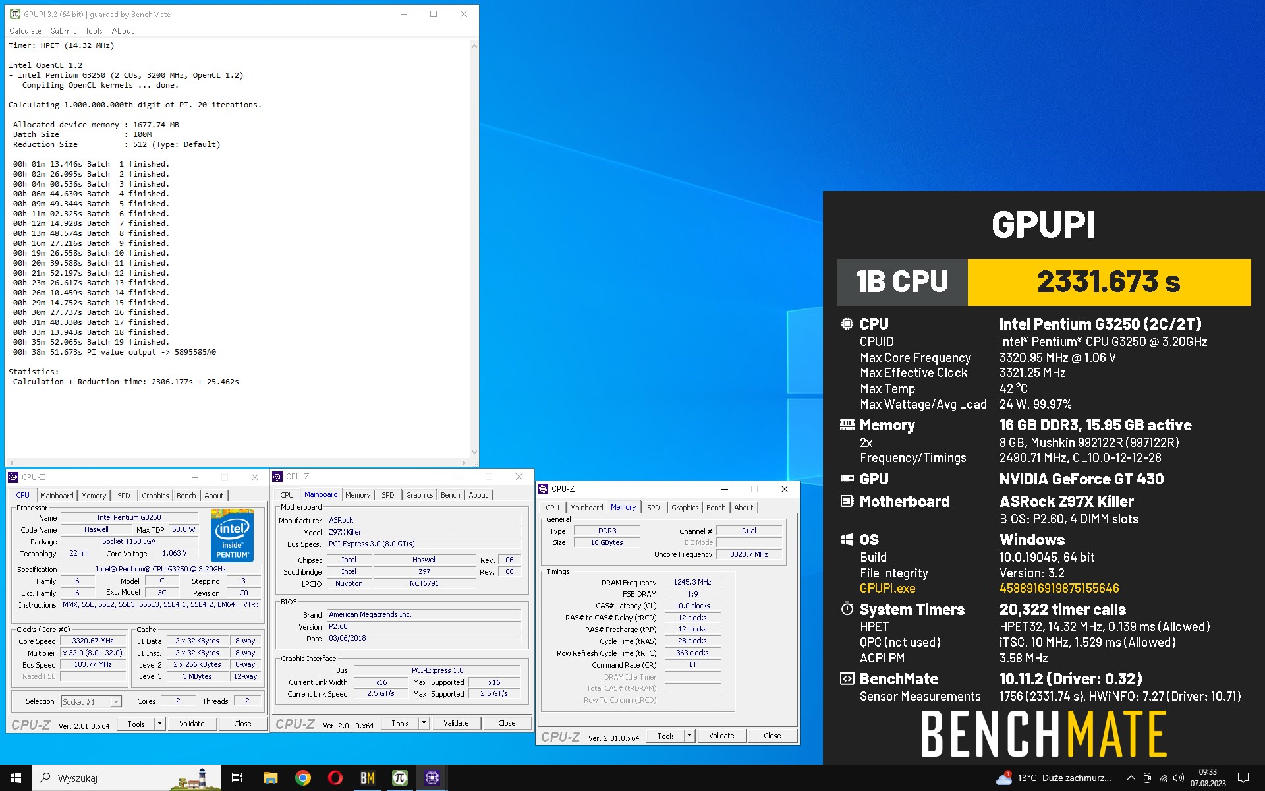Open About tab in first CPU-Z window
Screen dimensions: 1265x791
coord(214,496)
